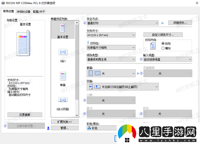The width and height of the screenshot is (200, 144).
Task: Click current settings page preview image
Action: point(24,43)
